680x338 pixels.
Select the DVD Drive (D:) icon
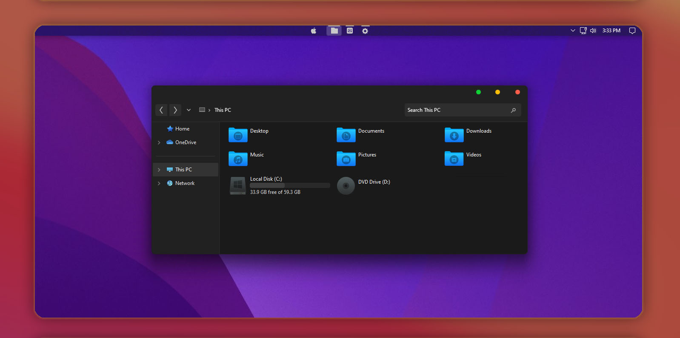point(346,186)
